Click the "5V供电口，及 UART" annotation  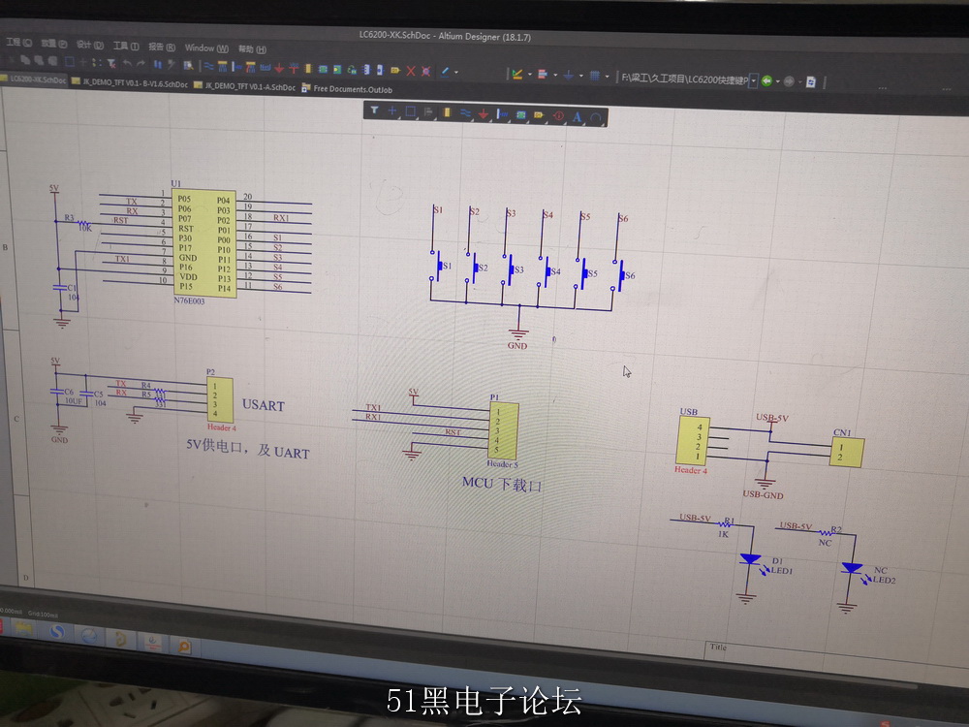coord(248,448)
